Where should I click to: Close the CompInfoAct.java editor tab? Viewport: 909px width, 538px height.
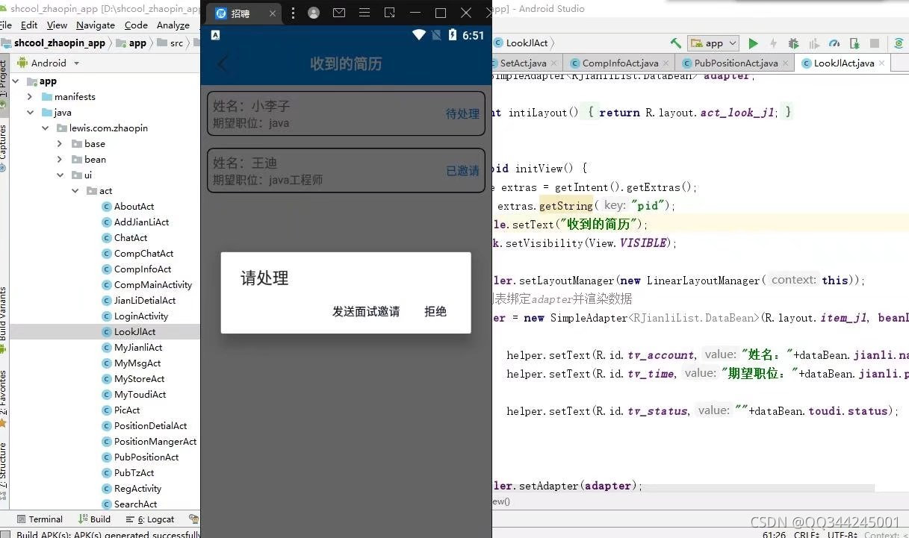pyautogui.click(x=667, y=63)
